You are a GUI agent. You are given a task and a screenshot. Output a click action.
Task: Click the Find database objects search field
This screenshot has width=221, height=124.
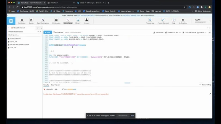pos(24,35)
